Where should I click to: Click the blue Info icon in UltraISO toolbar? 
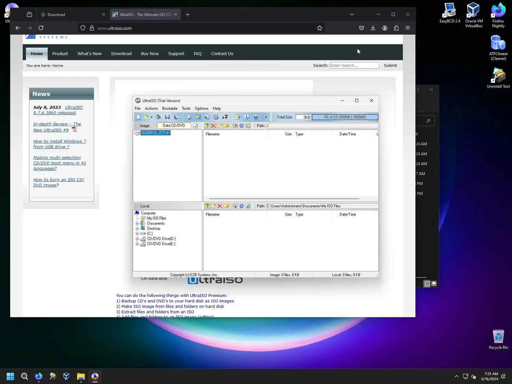(x=247, y=117)
